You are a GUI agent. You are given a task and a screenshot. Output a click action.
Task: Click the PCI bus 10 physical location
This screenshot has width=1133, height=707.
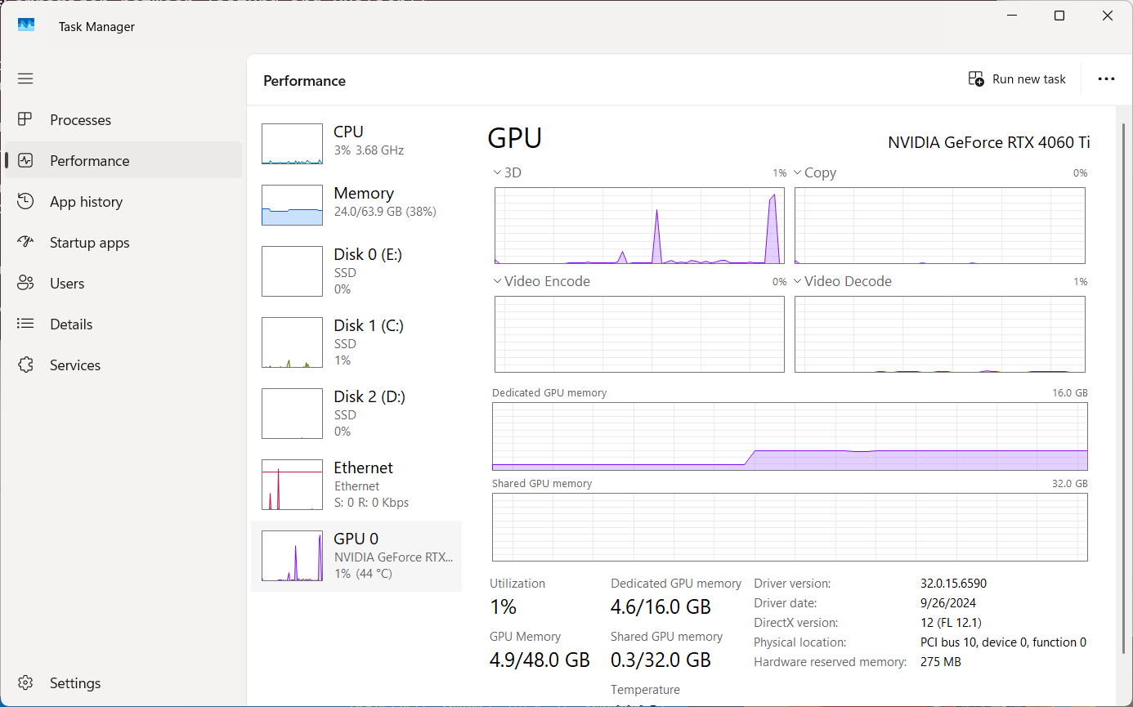(1003, 642)
